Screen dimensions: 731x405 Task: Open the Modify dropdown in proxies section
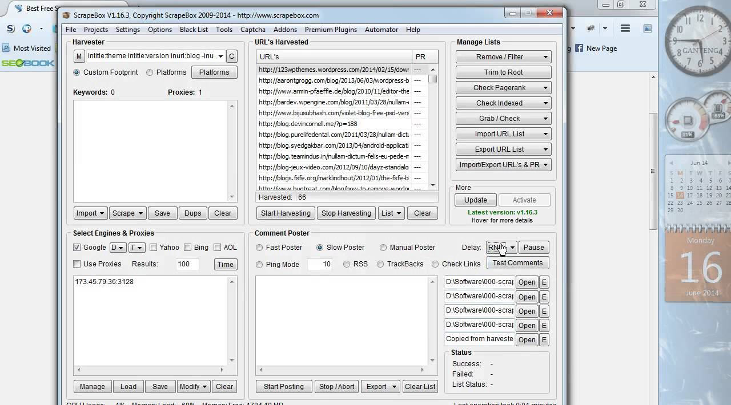(193, 387)
